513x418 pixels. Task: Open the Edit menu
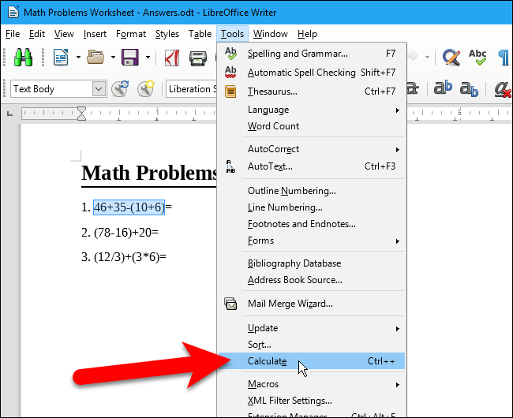(x=36, y=34)
